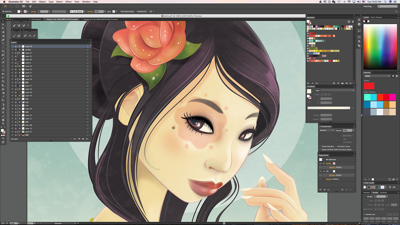Open the Spotlight search icon
The width and height of the screenshot is (400, 225).
pos(385,2)
